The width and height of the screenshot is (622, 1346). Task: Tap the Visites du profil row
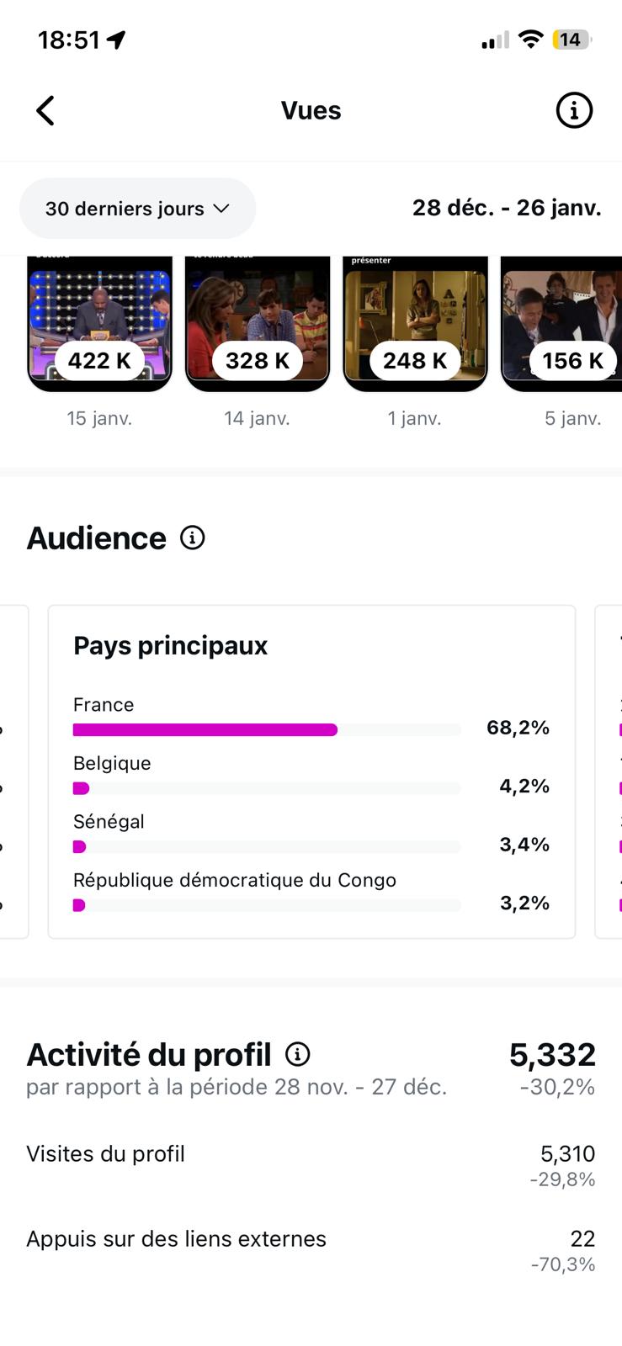[x=311, y=1163]
